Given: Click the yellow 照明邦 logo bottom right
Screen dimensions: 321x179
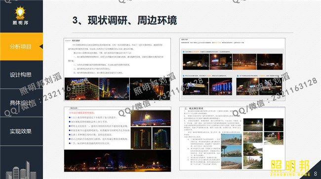Looking at the screenshot, I should coord(290,168).
